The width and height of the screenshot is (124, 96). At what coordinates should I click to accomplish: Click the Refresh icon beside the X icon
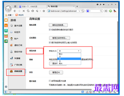coord(28,11)
